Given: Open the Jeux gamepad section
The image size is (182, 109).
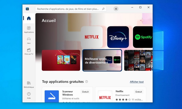Looking at the screenshot, I should pyautogui.click(x=29, y=41).
